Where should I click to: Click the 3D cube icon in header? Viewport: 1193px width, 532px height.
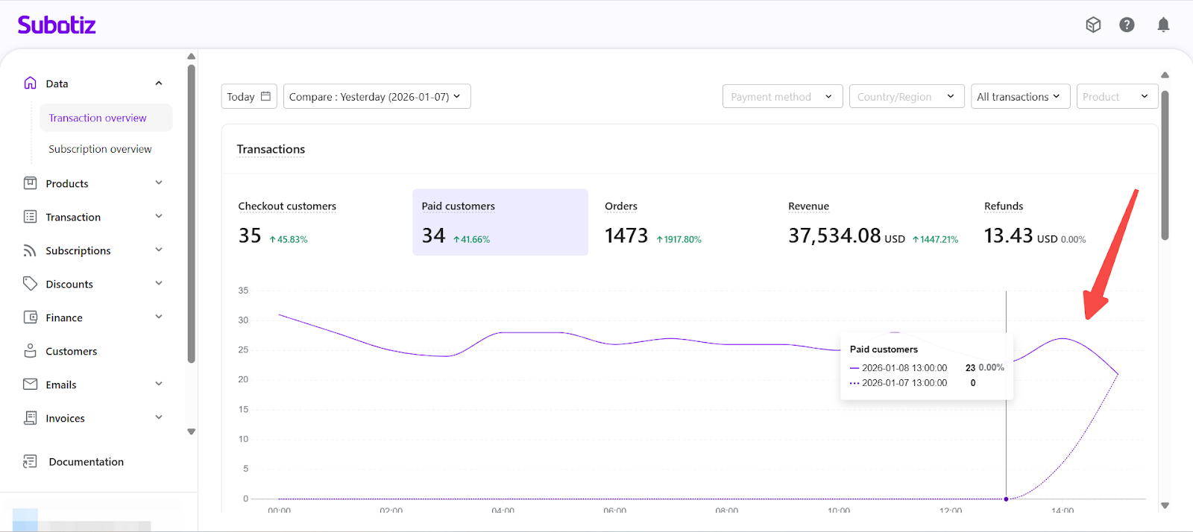pyautogui.click(x=1093, y=25)
